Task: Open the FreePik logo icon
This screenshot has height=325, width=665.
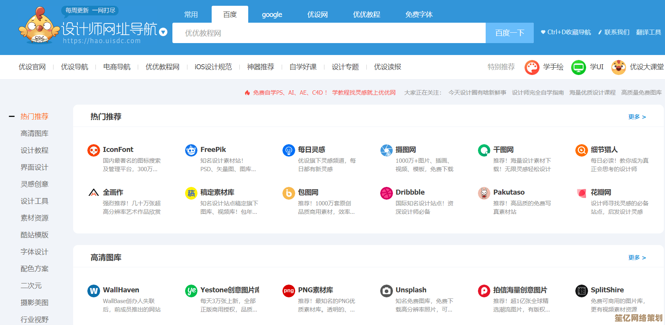Action: click(191, 150)
